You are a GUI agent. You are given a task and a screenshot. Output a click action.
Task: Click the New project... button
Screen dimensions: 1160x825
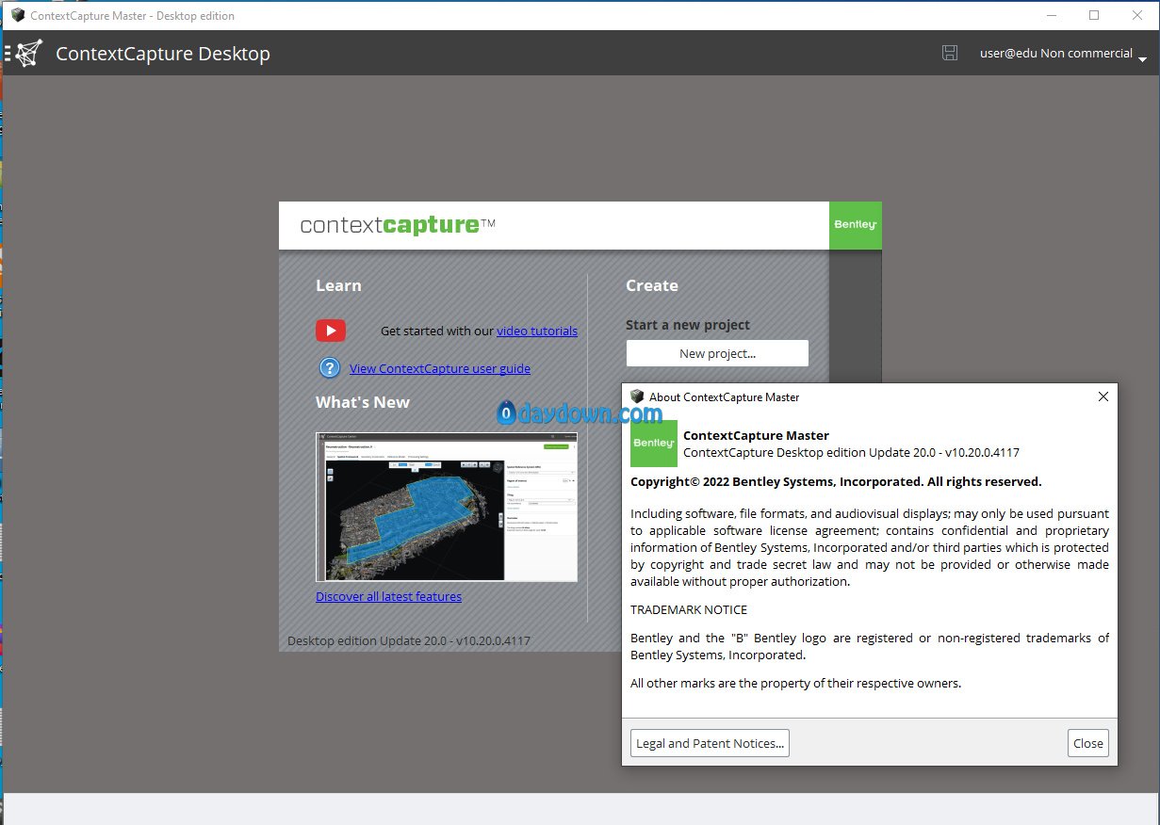717,353
